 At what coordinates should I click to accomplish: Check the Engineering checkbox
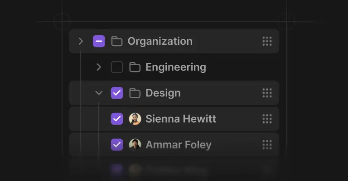117,67
